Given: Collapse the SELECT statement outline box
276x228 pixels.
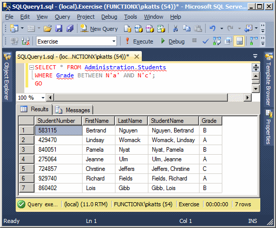Looking at the screenshot, I should (x=31, y=67).
